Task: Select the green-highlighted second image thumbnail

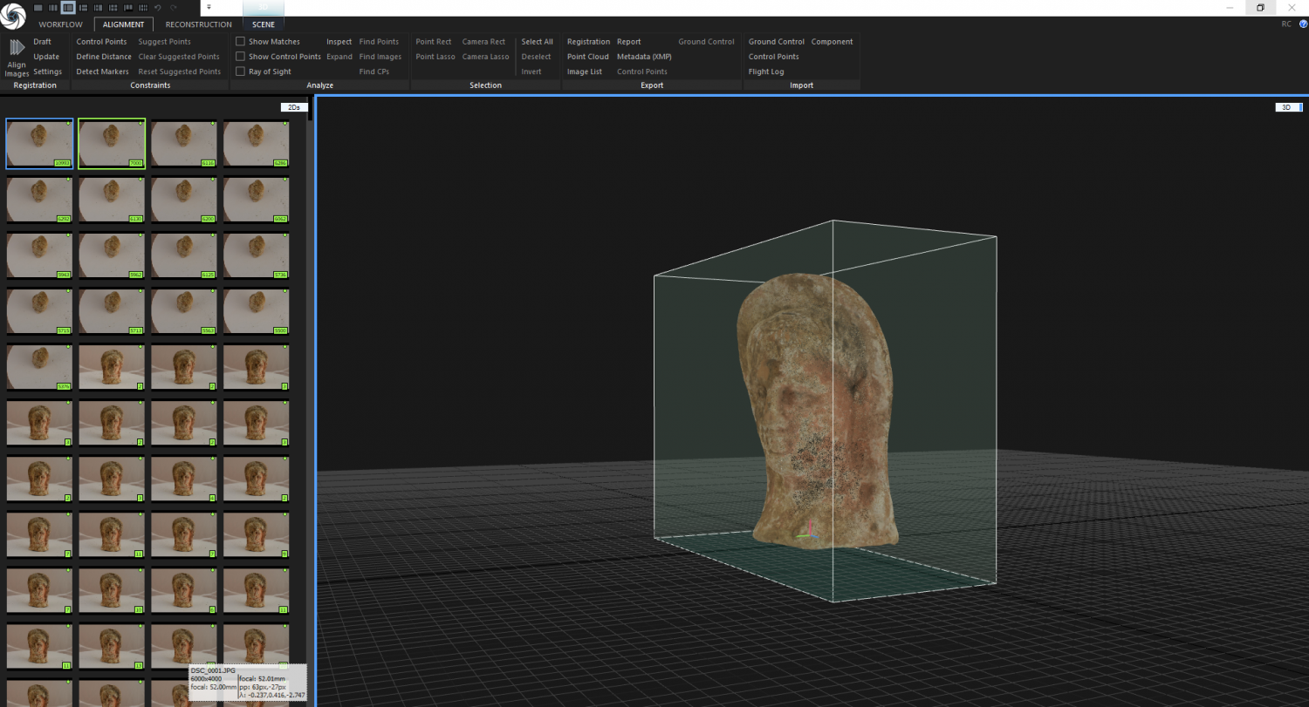Action: (x=111, y=144)
